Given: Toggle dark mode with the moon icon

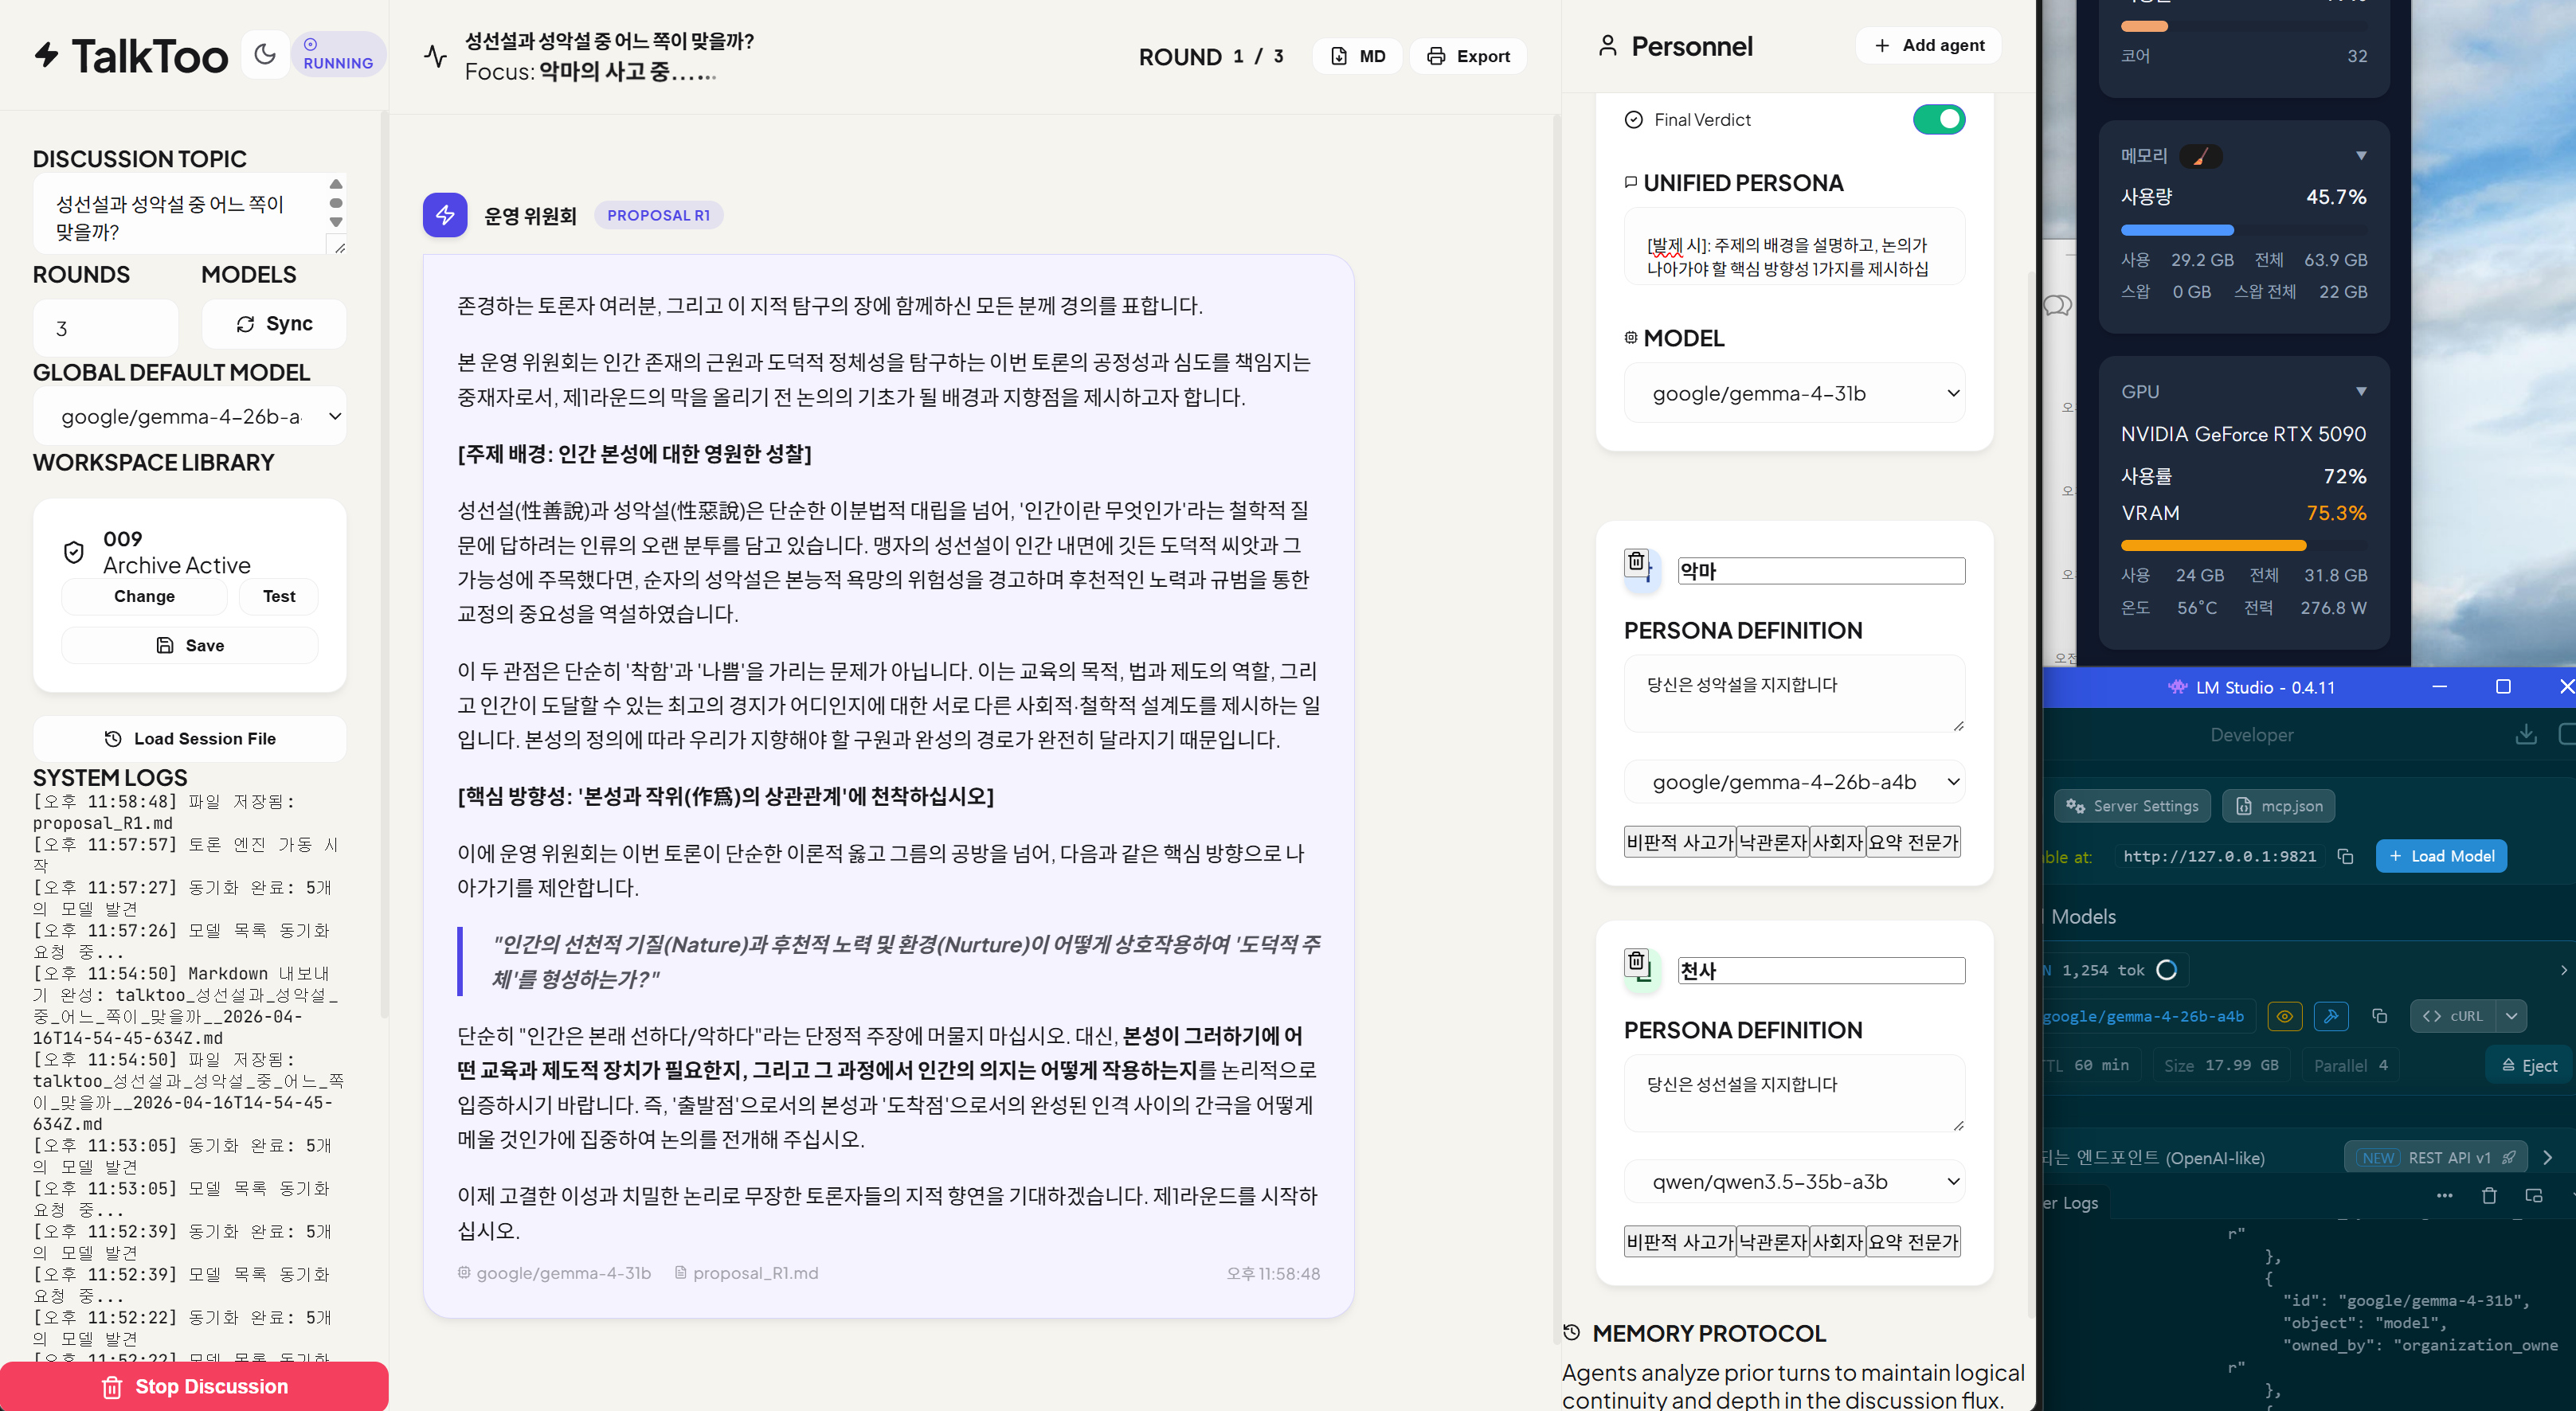Looking at the screenshot, I should tap(265, 54).
